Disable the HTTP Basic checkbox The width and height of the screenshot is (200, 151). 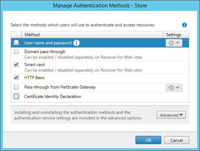point(16,78)
